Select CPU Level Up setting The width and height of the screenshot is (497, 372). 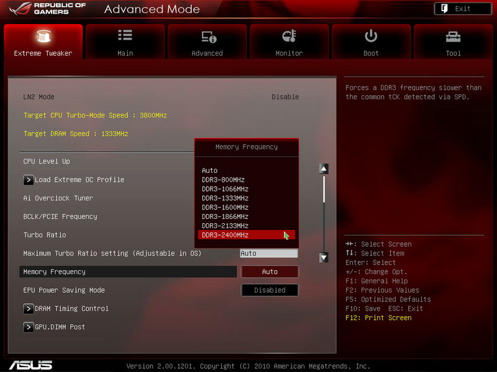[47, 161]
